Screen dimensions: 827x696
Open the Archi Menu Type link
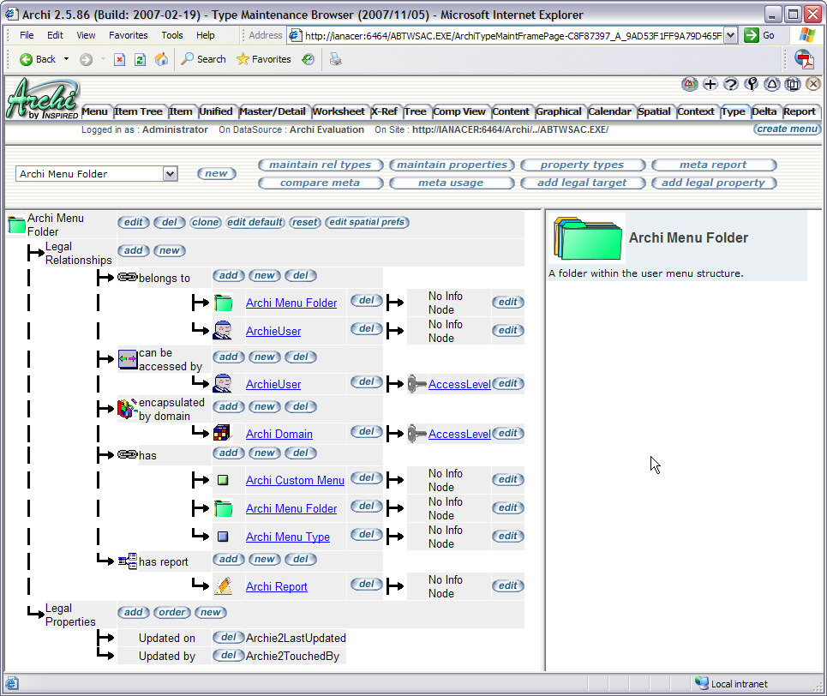point(287,537)
